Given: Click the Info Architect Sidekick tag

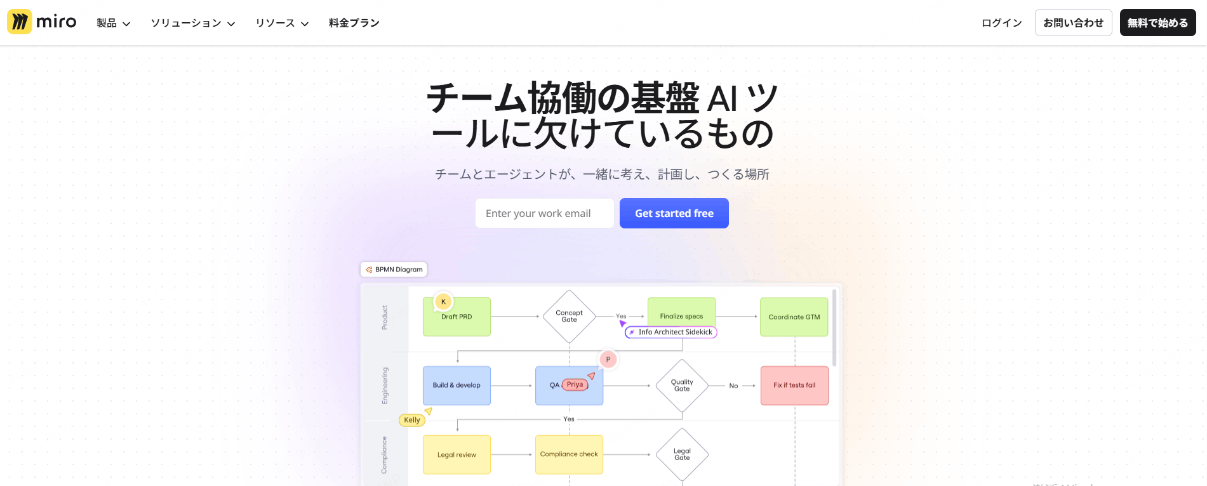Looking at the screenshot, I should (x=671, y=332).
